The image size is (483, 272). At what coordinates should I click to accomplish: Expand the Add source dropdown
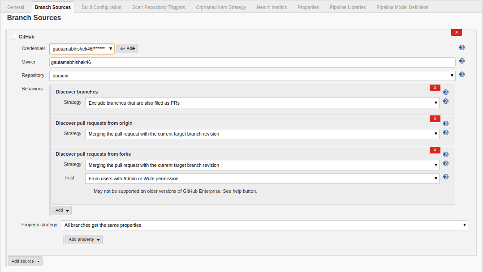point(25,261)
